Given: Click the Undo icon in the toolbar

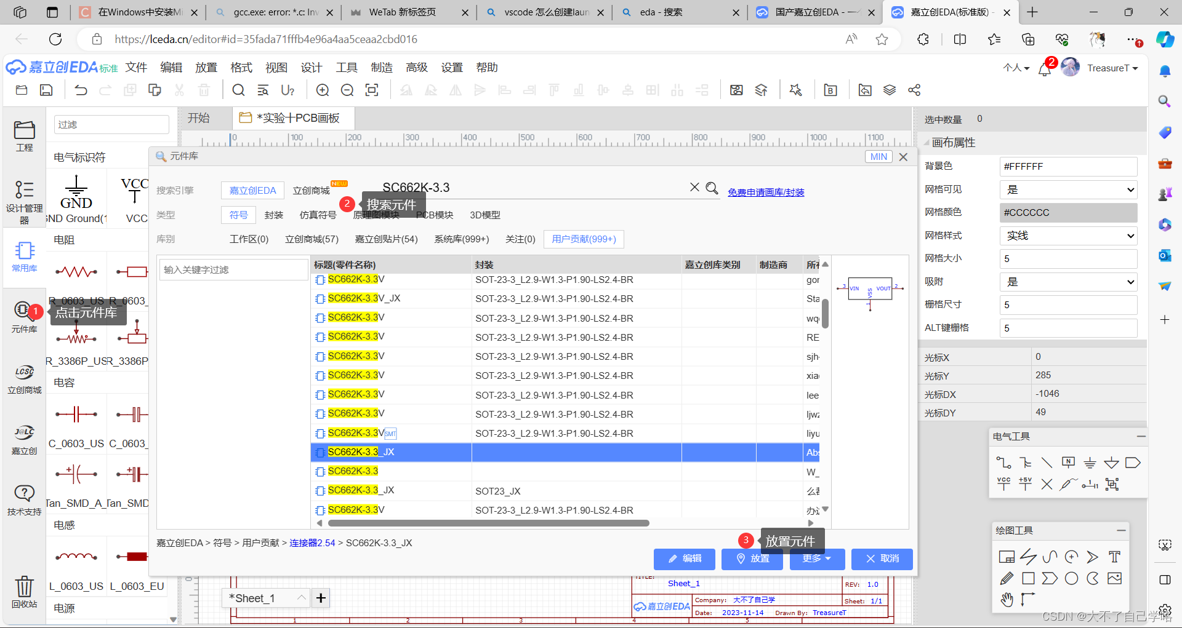Looking at the screenshot, I should (80, 90).
